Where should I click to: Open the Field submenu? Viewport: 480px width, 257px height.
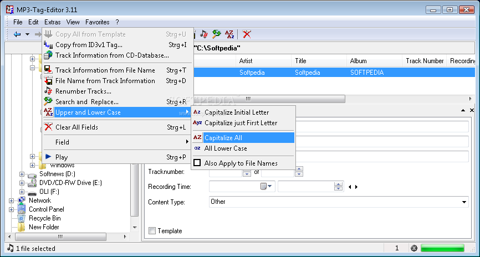118,142
